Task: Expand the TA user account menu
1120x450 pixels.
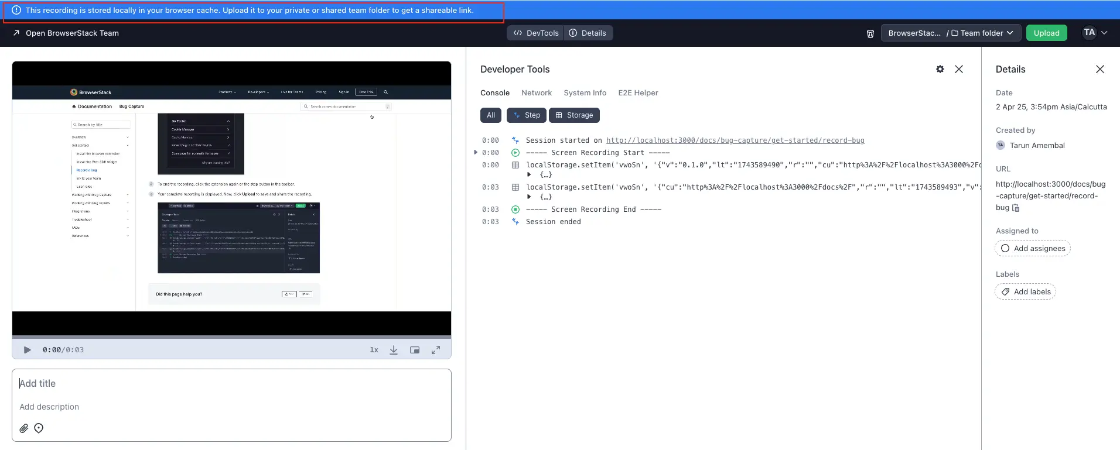Action: pyautogui.click(x=1094, y=33)
